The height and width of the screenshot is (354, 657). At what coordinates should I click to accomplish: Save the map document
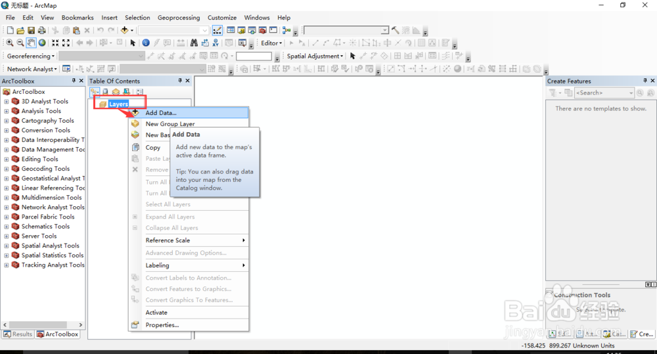point(31,30)
